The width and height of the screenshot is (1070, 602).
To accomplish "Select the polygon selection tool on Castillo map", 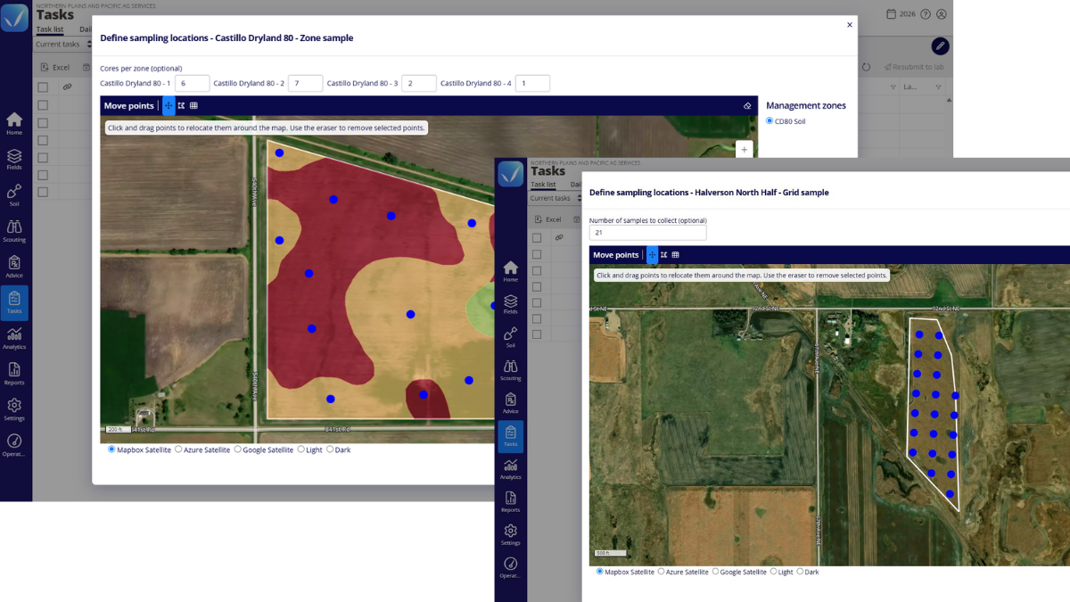I will point(181,105).
